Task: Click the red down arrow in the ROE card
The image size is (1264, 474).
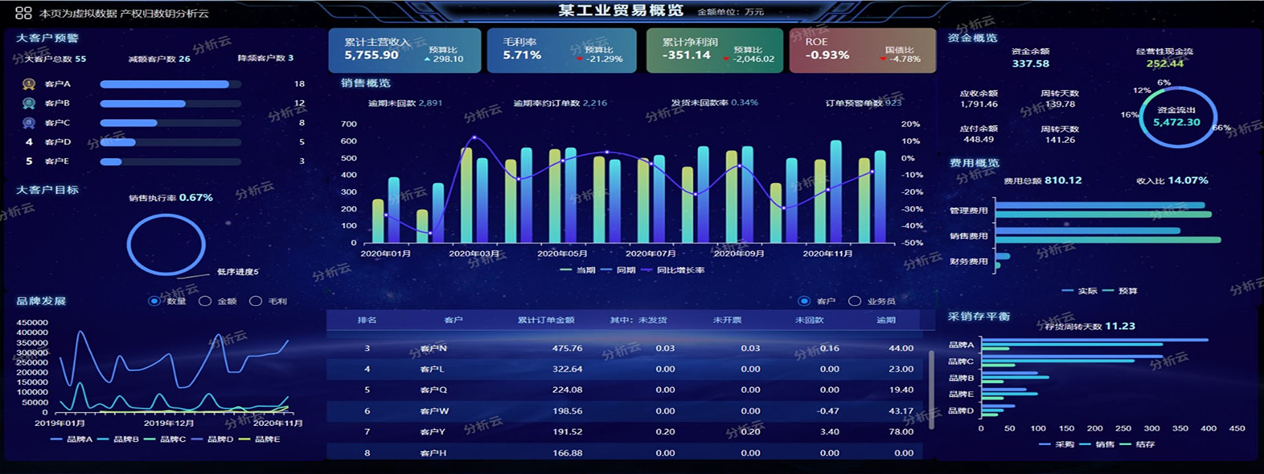Action: [x=883, y=59]
